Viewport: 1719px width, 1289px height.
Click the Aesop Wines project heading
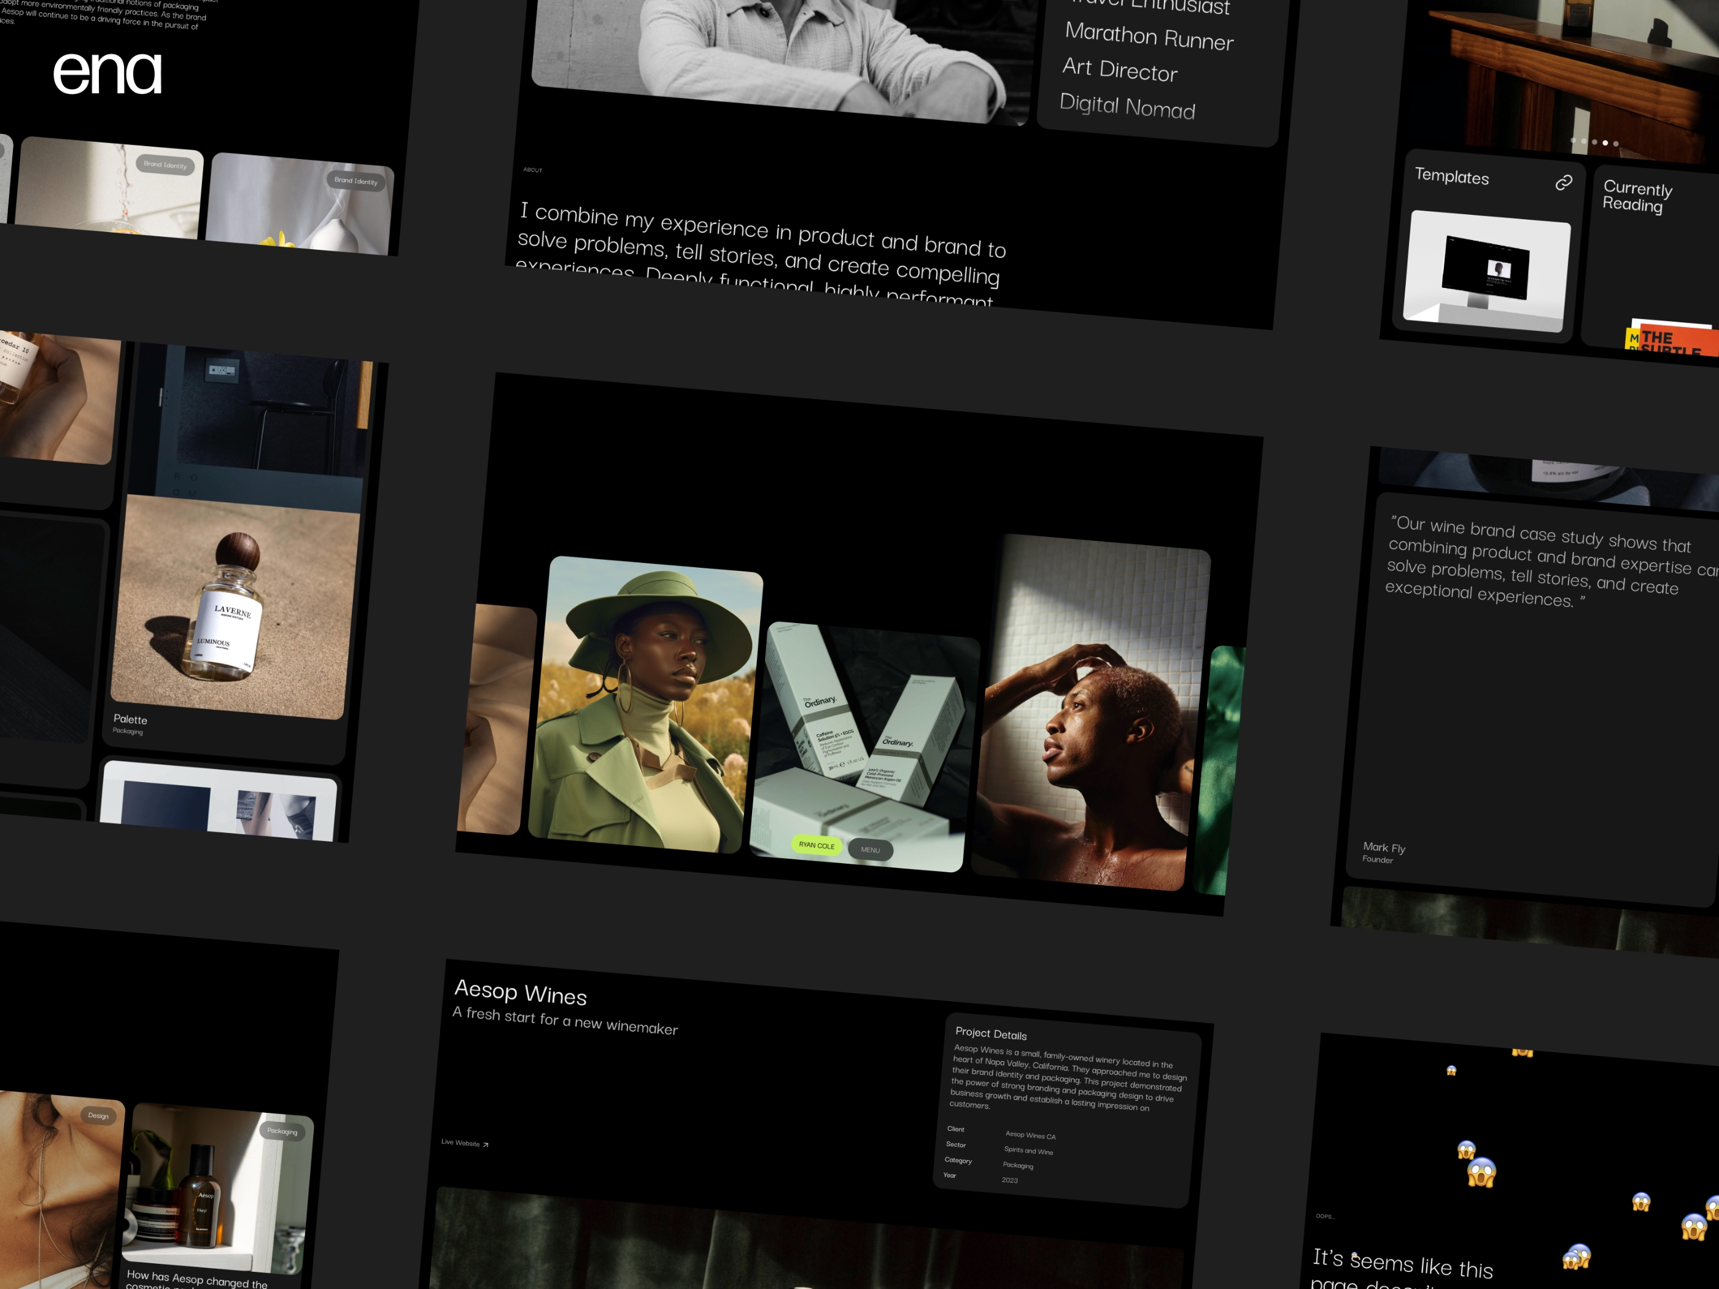tap(521, 992)
